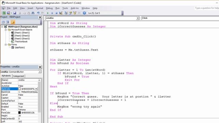The height and width of the screenshot is (123, 219).
Task: Click the Caption property value Go
Action: pos(28,98)
